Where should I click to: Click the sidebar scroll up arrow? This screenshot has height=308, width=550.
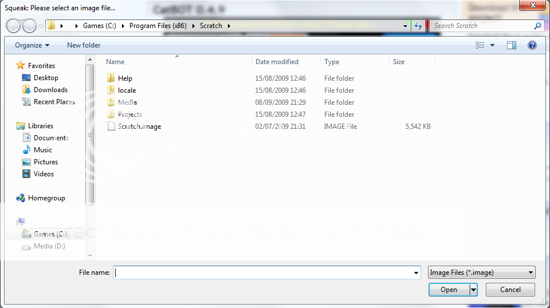pyautogui.click(x=90, y=60)
